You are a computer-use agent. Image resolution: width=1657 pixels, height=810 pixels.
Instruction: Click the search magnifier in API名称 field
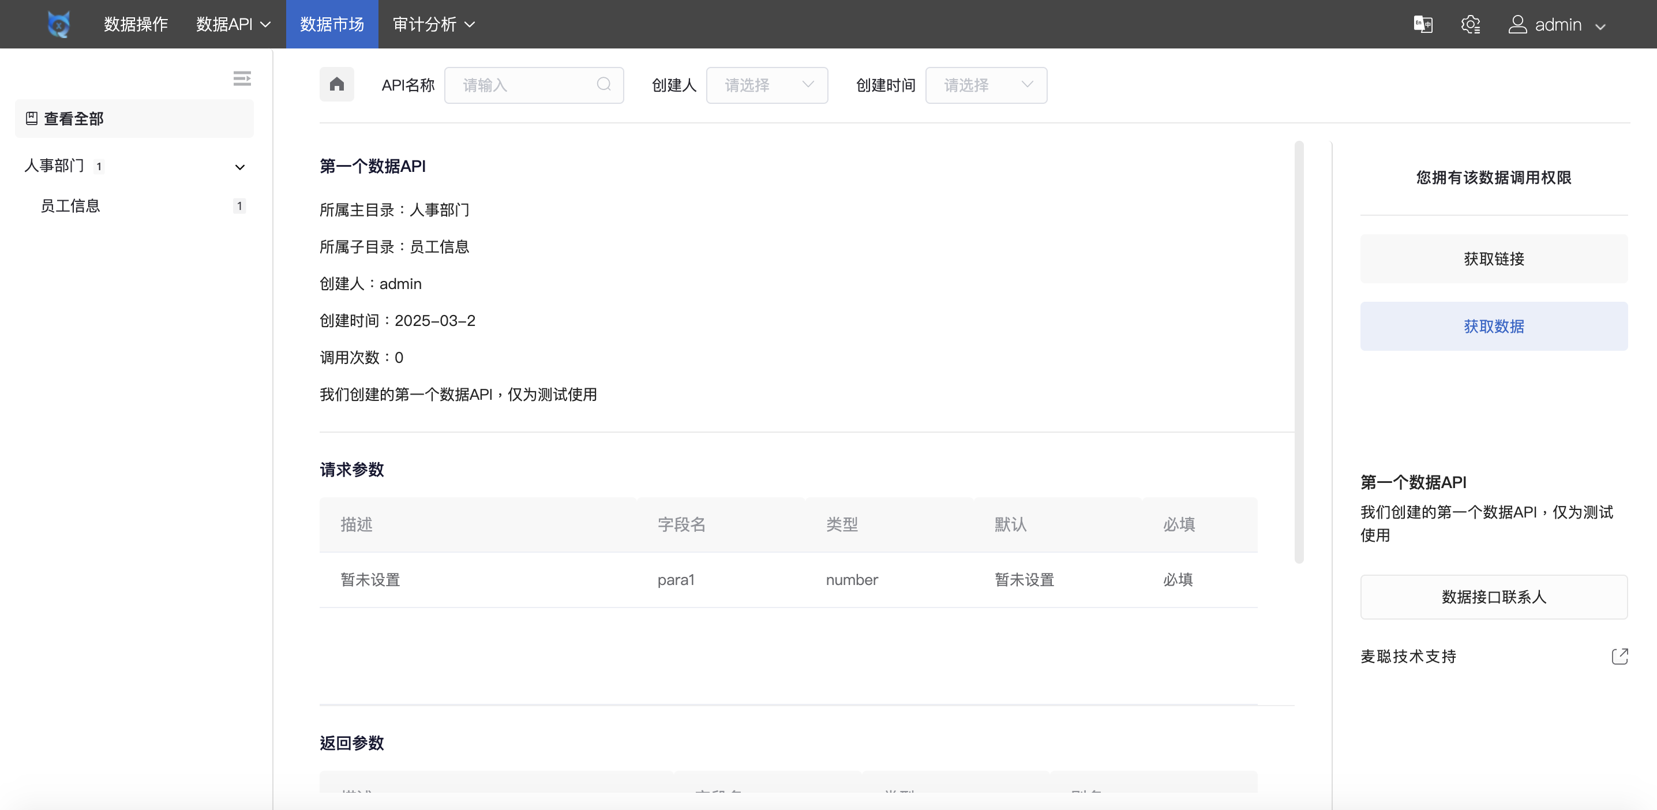603,84
